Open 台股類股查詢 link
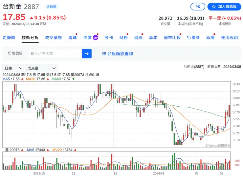 tap(120, 54)
